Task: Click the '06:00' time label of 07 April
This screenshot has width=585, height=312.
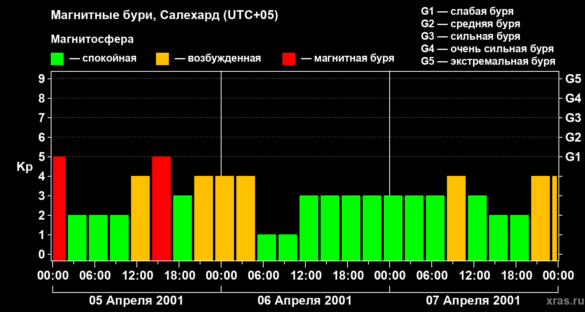Action: click(432, 275)
